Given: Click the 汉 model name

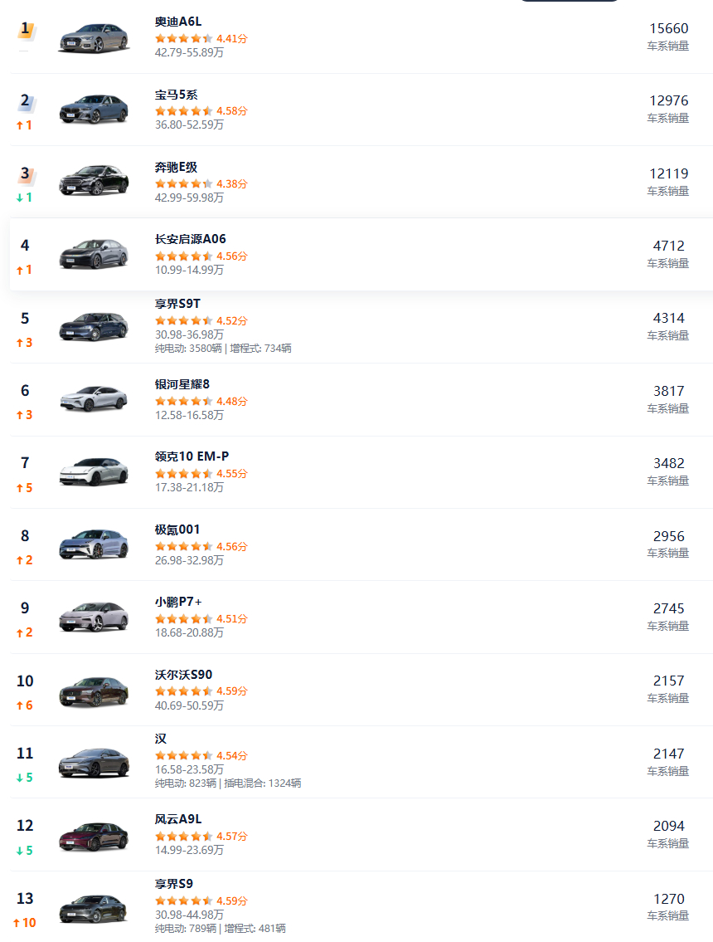Looking at the screenshot, I should [161, 739].
